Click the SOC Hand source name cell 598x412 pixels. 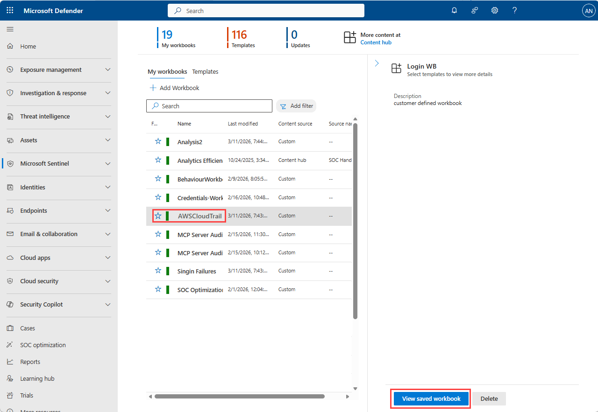click(340, 160)
